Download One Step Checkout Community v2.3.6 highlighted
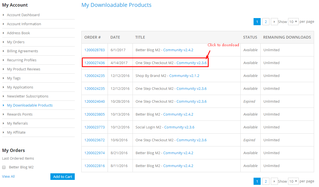The image size is (319, 187). (191, 63)
